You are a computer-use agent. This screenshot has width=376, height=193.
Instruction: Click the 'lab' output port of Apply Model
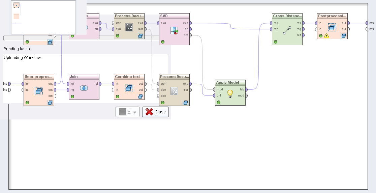[247, 89]
